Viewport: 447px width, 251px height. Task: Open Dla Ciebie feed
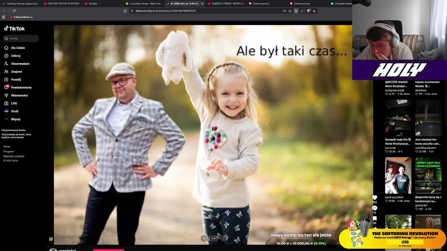(18, 48)
